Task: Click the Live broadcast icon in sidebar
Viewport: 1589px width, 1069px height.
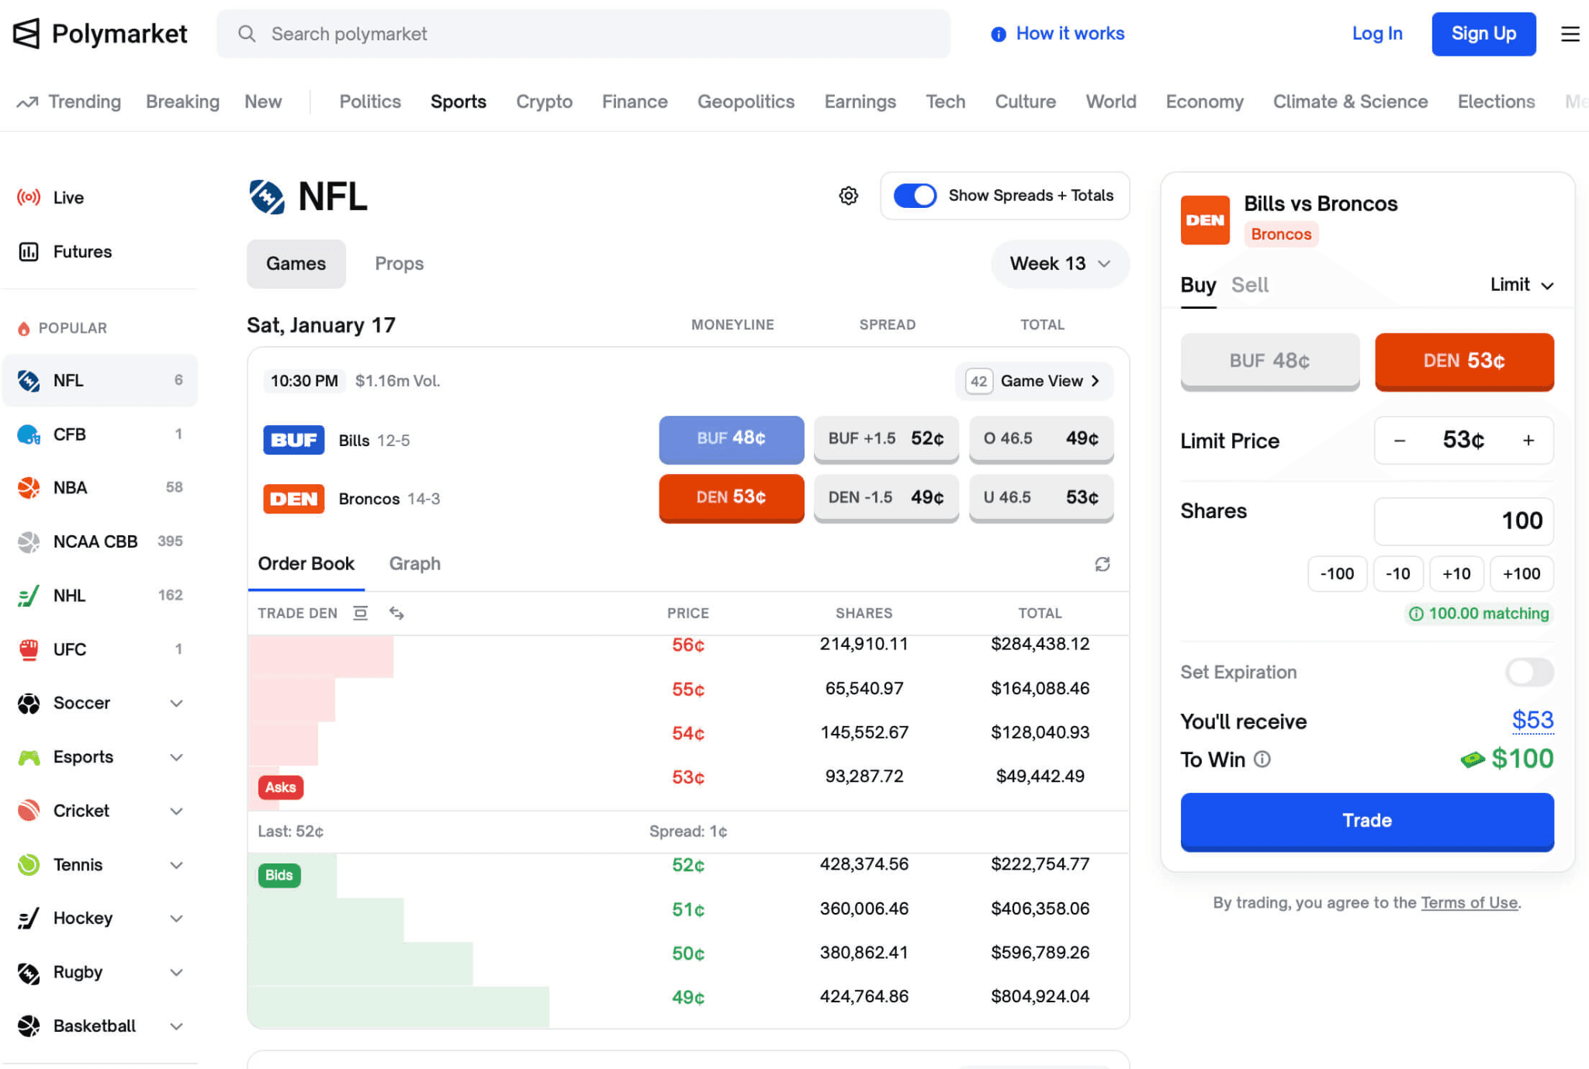Action: [29, 197]
